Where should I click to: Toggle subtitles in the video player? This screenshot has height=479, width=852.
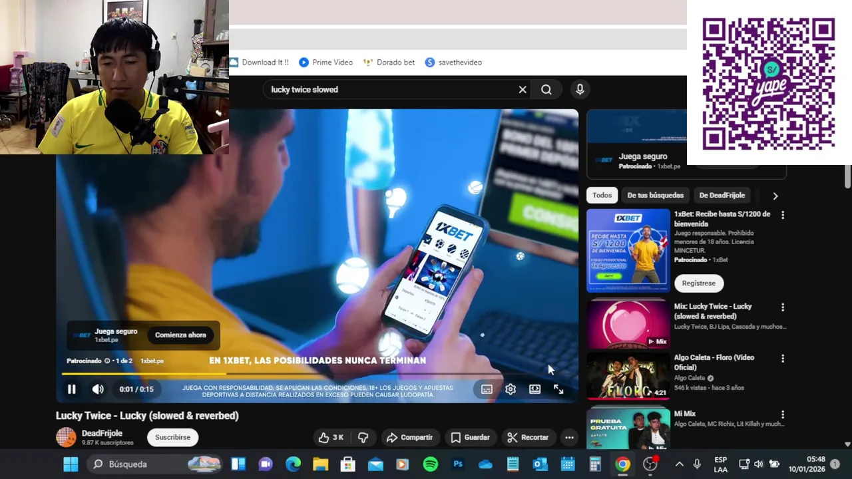487,389
